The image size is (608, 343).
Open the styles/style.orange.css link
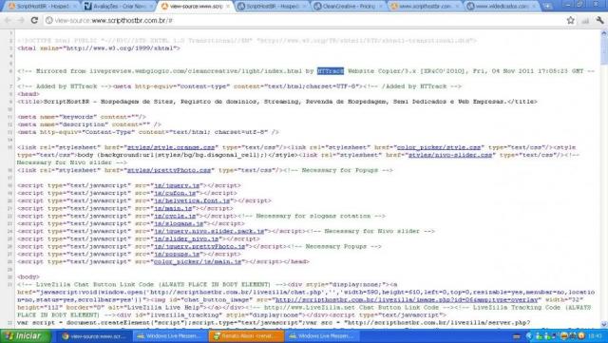point(171,147)
